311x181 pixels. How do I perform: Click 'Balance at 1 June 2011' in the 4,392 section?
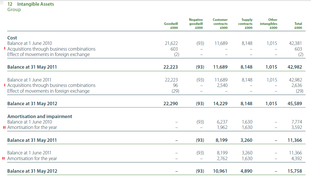29,153
